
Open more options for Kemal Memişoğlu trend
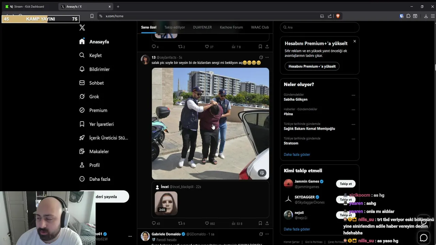tap(353, 125)
